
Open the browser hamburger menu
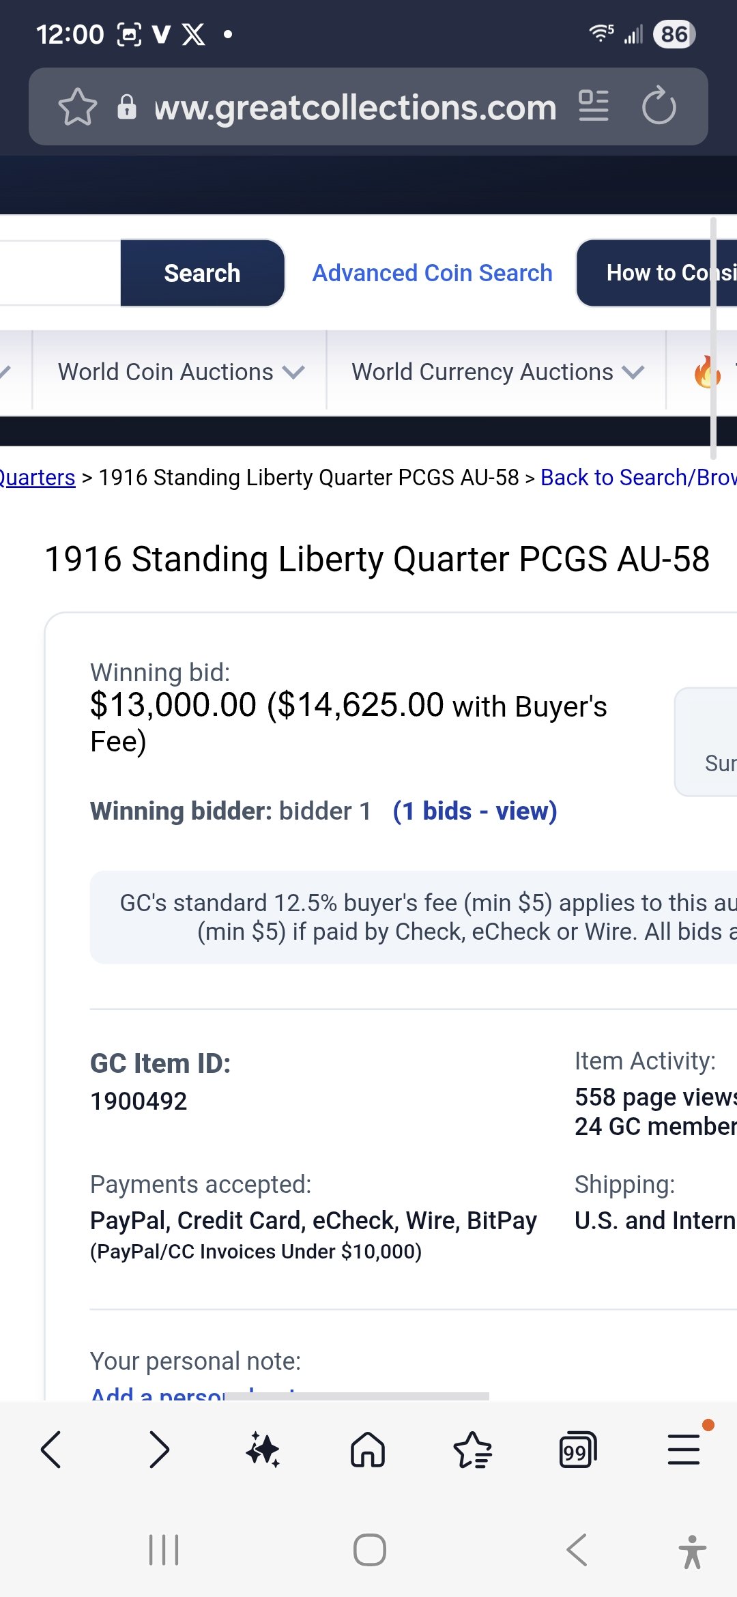coord(684,1450)
